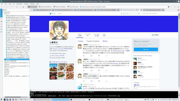
Task: Close the active tab via its X
Action: (x=141, y=10)
